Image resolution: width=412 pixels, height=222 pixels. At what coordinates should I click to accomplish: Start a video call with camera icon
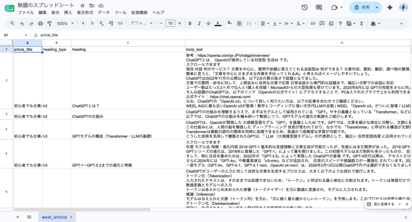[x=334, y=8]
